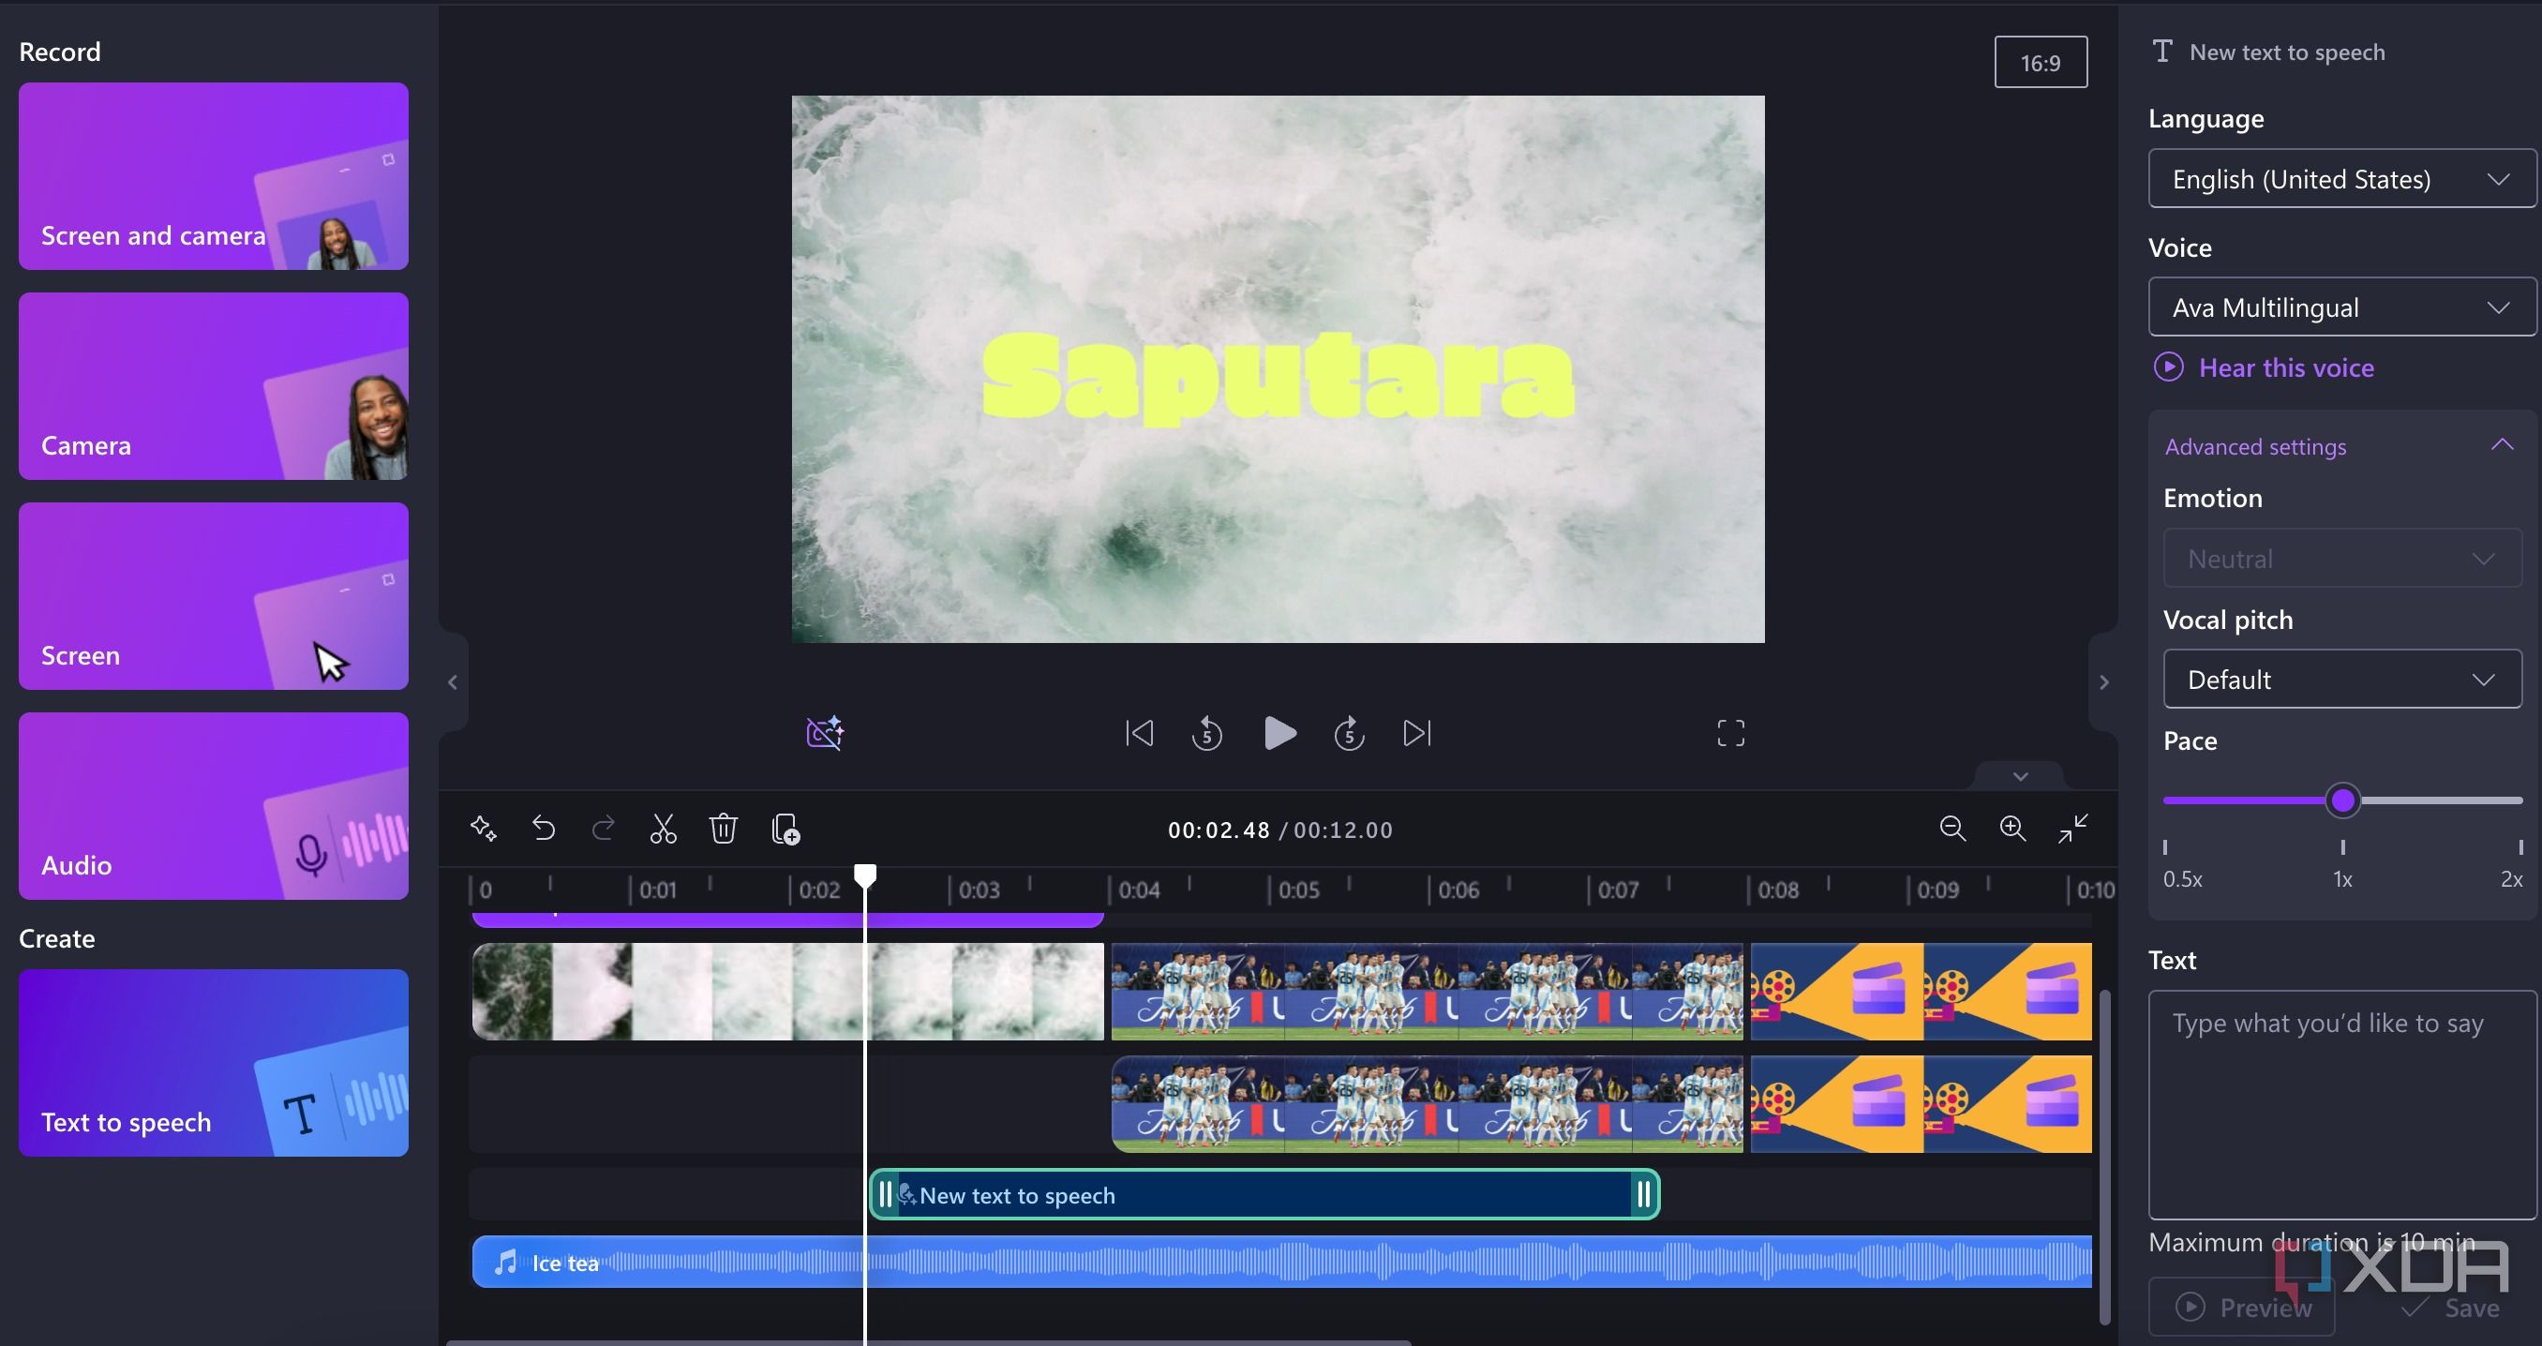
Task: Open the Emotion dropdown
Action: [2342, 559]
